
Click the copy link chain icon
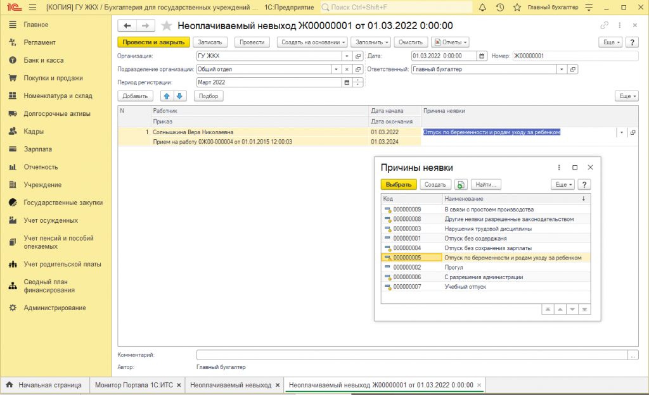604,25
